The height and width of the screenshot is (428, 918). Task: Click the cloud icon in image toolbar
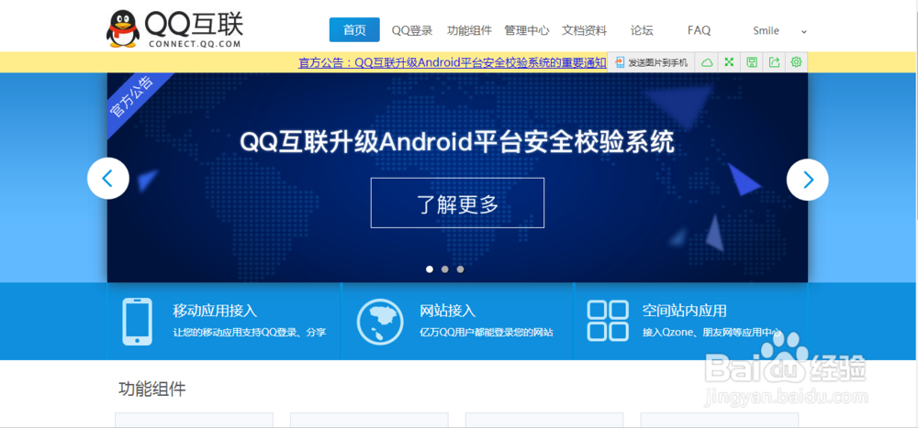707,62
